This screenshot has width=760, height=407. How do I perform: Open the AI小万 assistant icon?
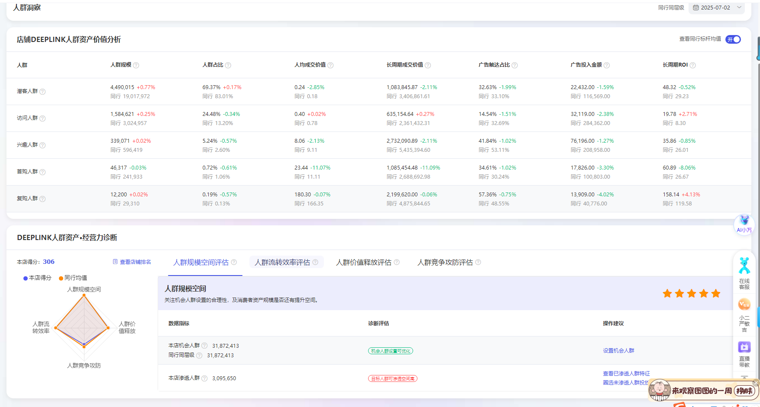(x=744, y=224)
